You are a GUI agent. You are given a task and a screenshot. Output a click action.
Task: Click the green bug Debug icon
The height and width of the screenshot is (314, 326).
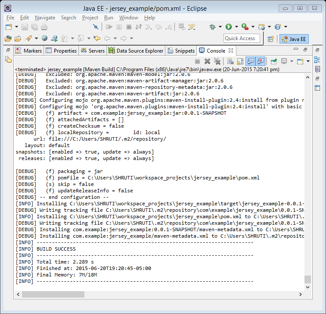(212, 27)
